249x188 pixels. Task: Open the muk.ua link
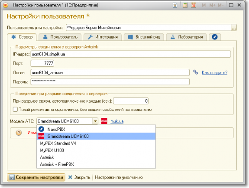point(117,121)
